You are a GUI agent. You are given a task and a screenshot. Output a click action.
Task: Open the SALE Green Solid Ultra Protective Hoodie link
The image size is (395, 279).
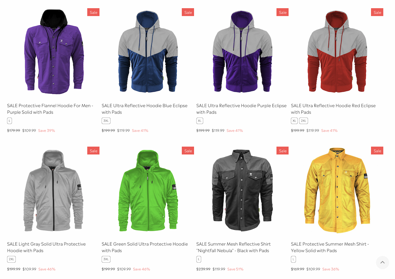145,247
